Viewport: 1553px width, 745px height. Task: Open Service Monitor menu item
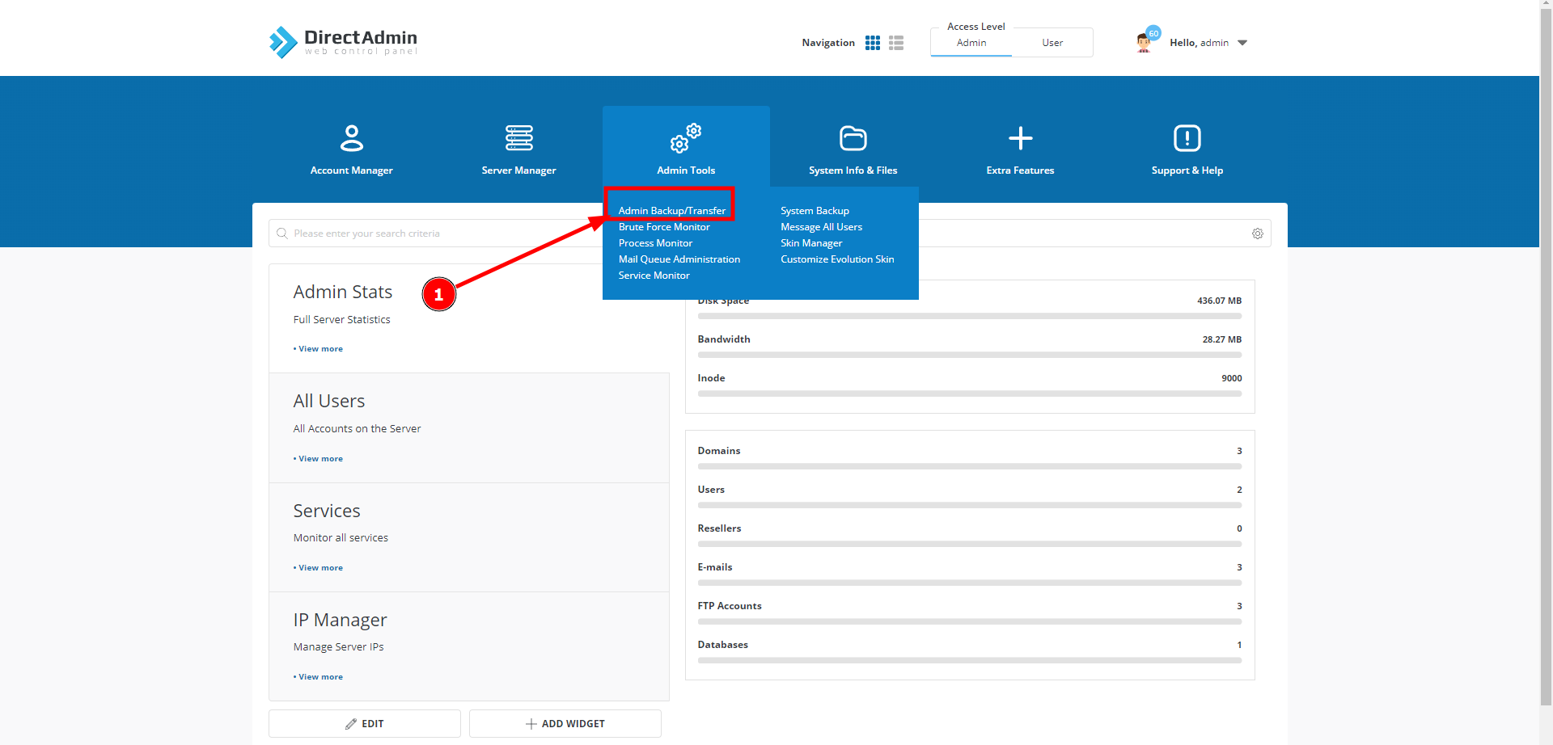click(654, 276)
